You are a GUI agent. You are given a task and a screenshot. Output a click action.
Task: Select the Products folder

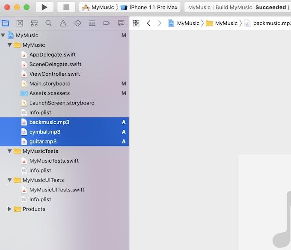tap(64, 209)
